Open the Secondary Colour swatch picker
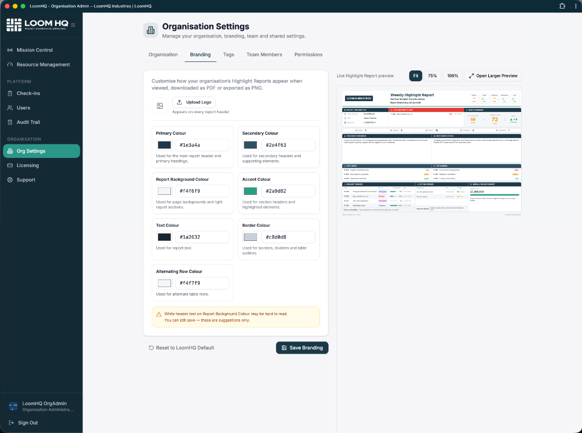The height and width of the screenshot is (433, 582). 251,145
